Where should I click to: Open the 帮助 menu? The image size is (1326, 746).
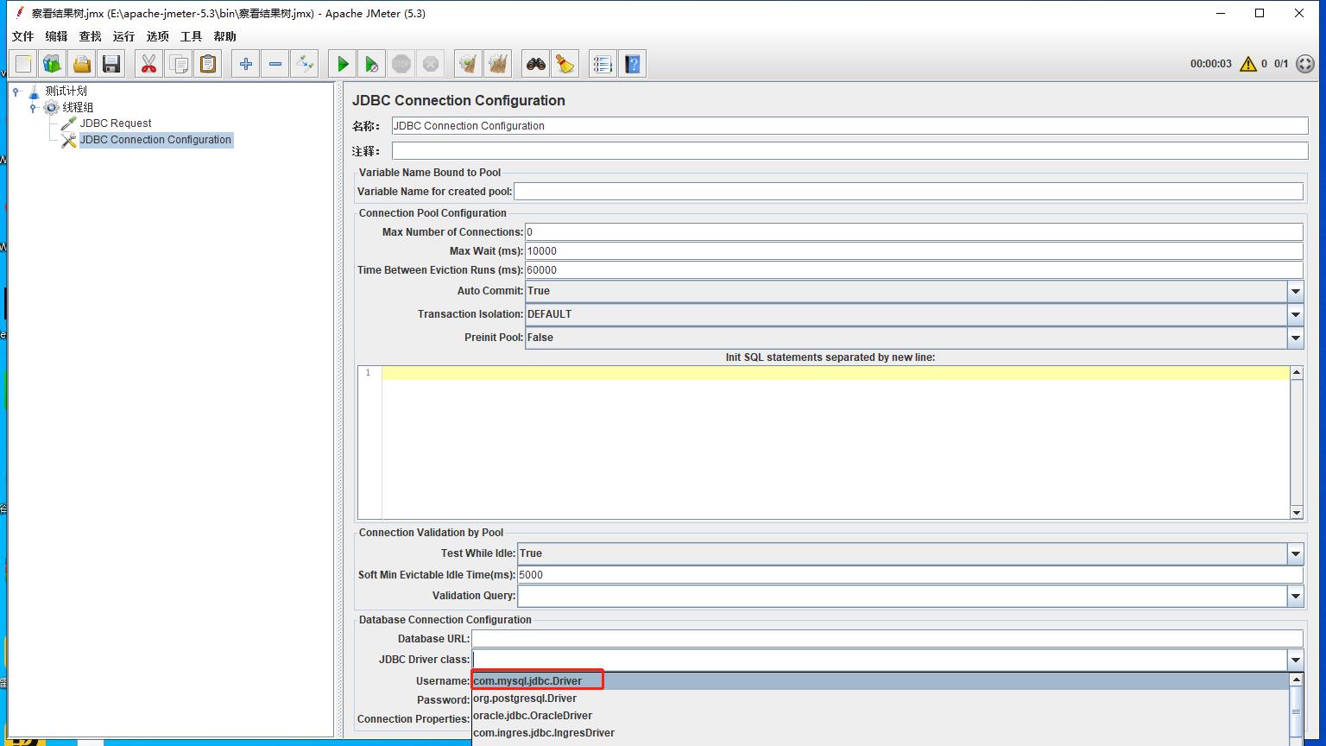[225, 36]
